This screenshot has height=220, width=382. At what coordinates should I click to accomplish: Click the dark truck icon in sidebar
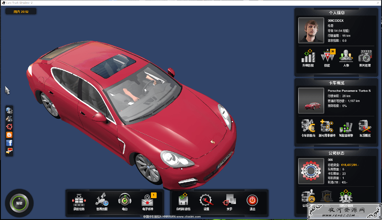(x=9, y=119)
